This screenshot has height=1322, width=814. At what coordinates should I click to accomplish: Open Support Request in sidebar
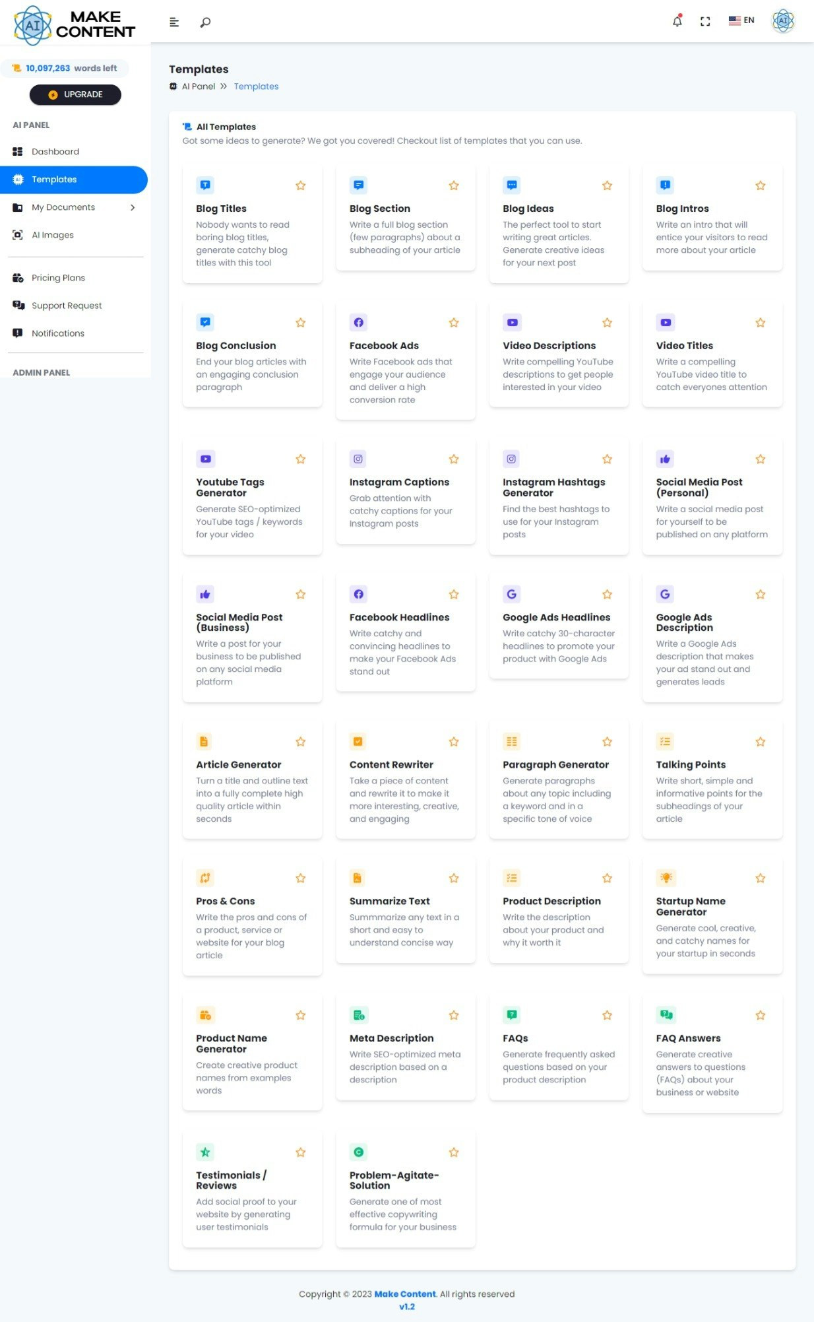[67, 306]
